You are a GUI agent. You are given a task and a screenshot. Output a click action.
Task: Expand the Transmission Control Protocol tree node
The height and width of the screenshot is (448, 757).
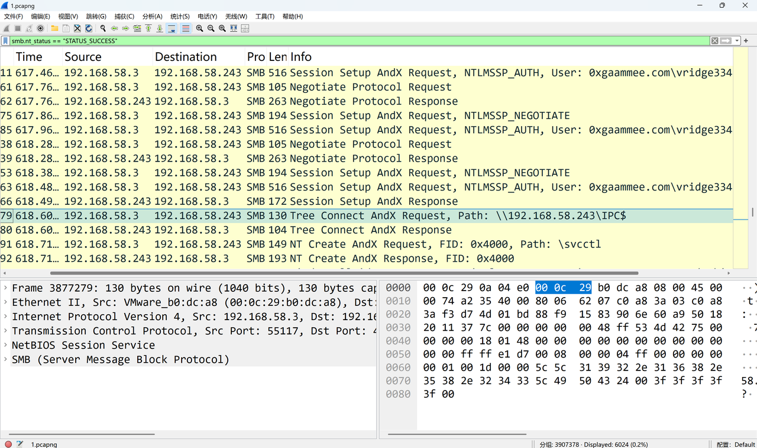coord(6,331)
